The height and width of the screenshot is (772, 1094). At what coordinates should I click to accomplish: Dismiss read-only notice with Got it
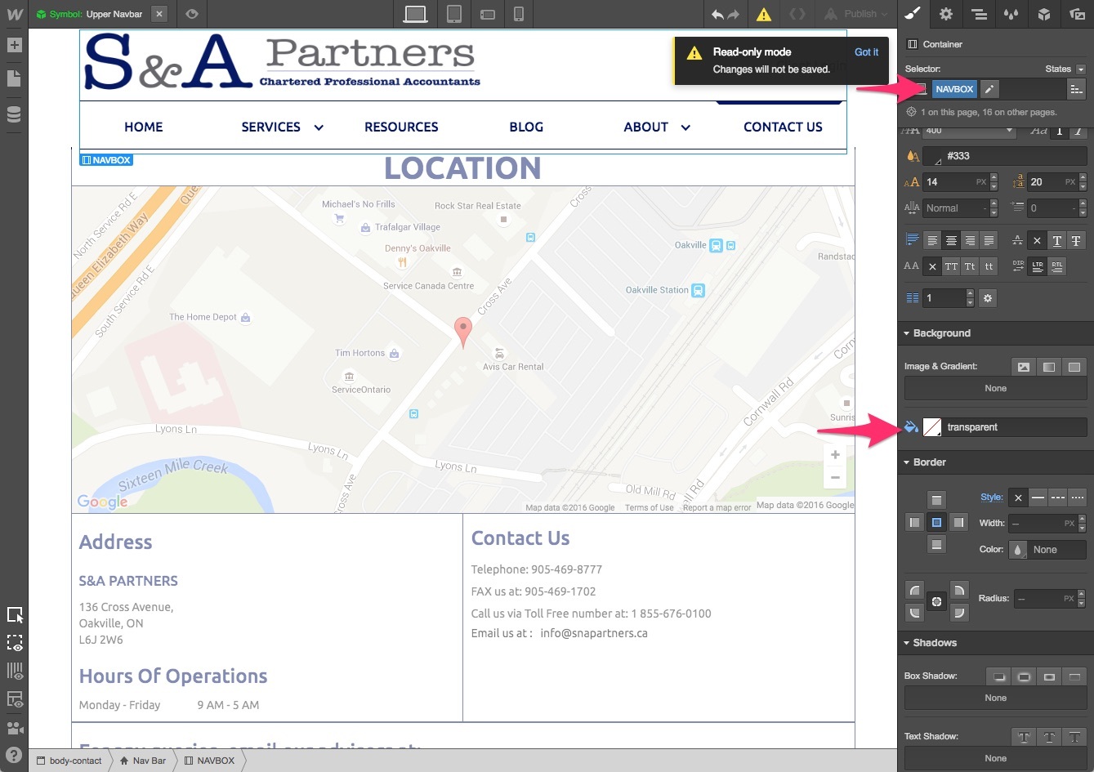866,52
